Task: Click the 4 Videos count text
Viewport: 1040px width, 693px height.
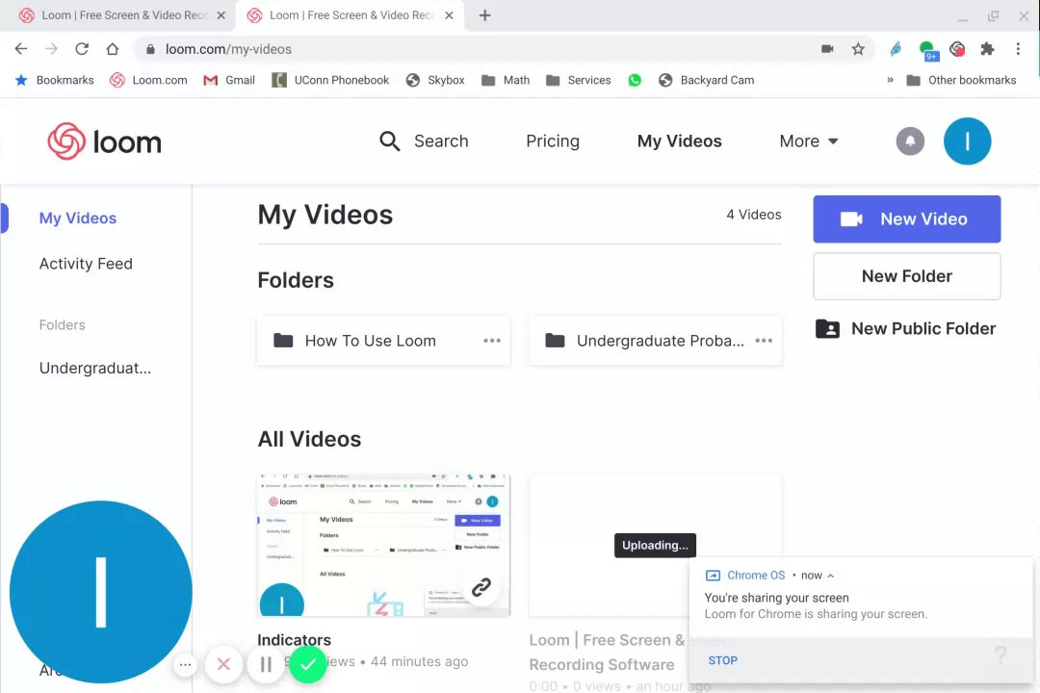Action: [753, 215]
